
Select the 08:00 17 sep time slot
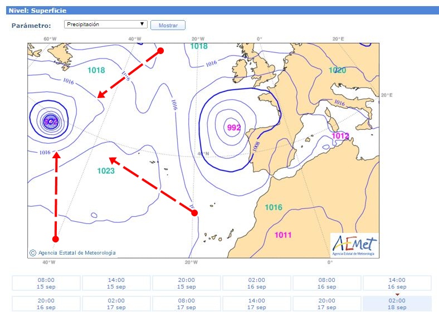tap(187, 304)
